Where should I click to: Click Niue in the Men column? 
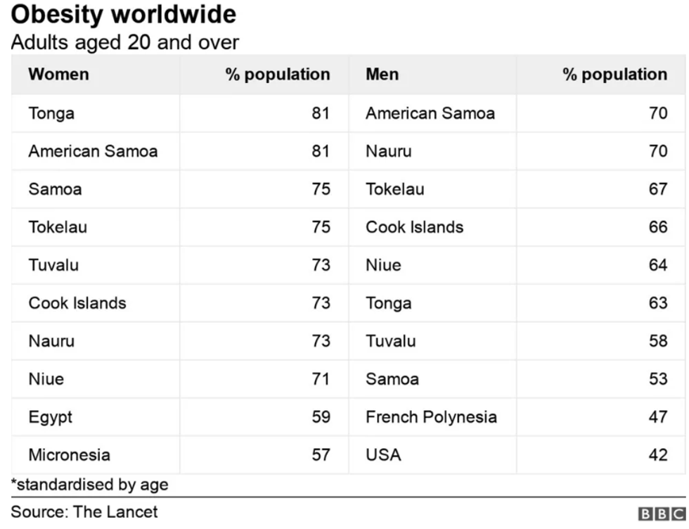[382, 265]
